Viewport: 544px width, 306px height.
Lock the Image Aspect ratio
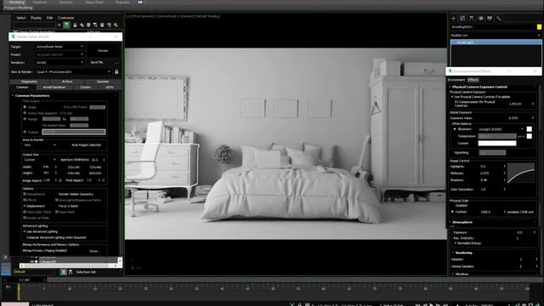[60, 180]
